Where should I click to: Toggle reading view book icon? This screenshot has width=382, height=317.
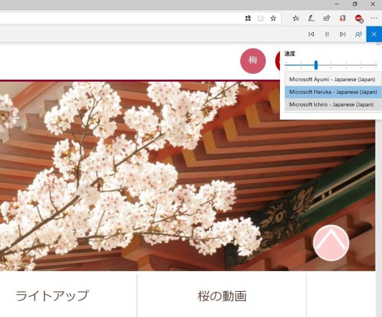(x=261, y=18)
